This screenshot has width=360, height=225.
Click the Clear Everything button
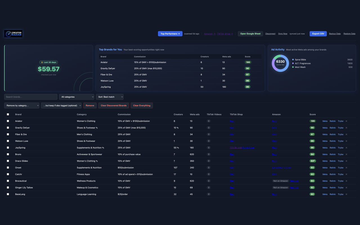pyautogui.click(x=142, y=105)
